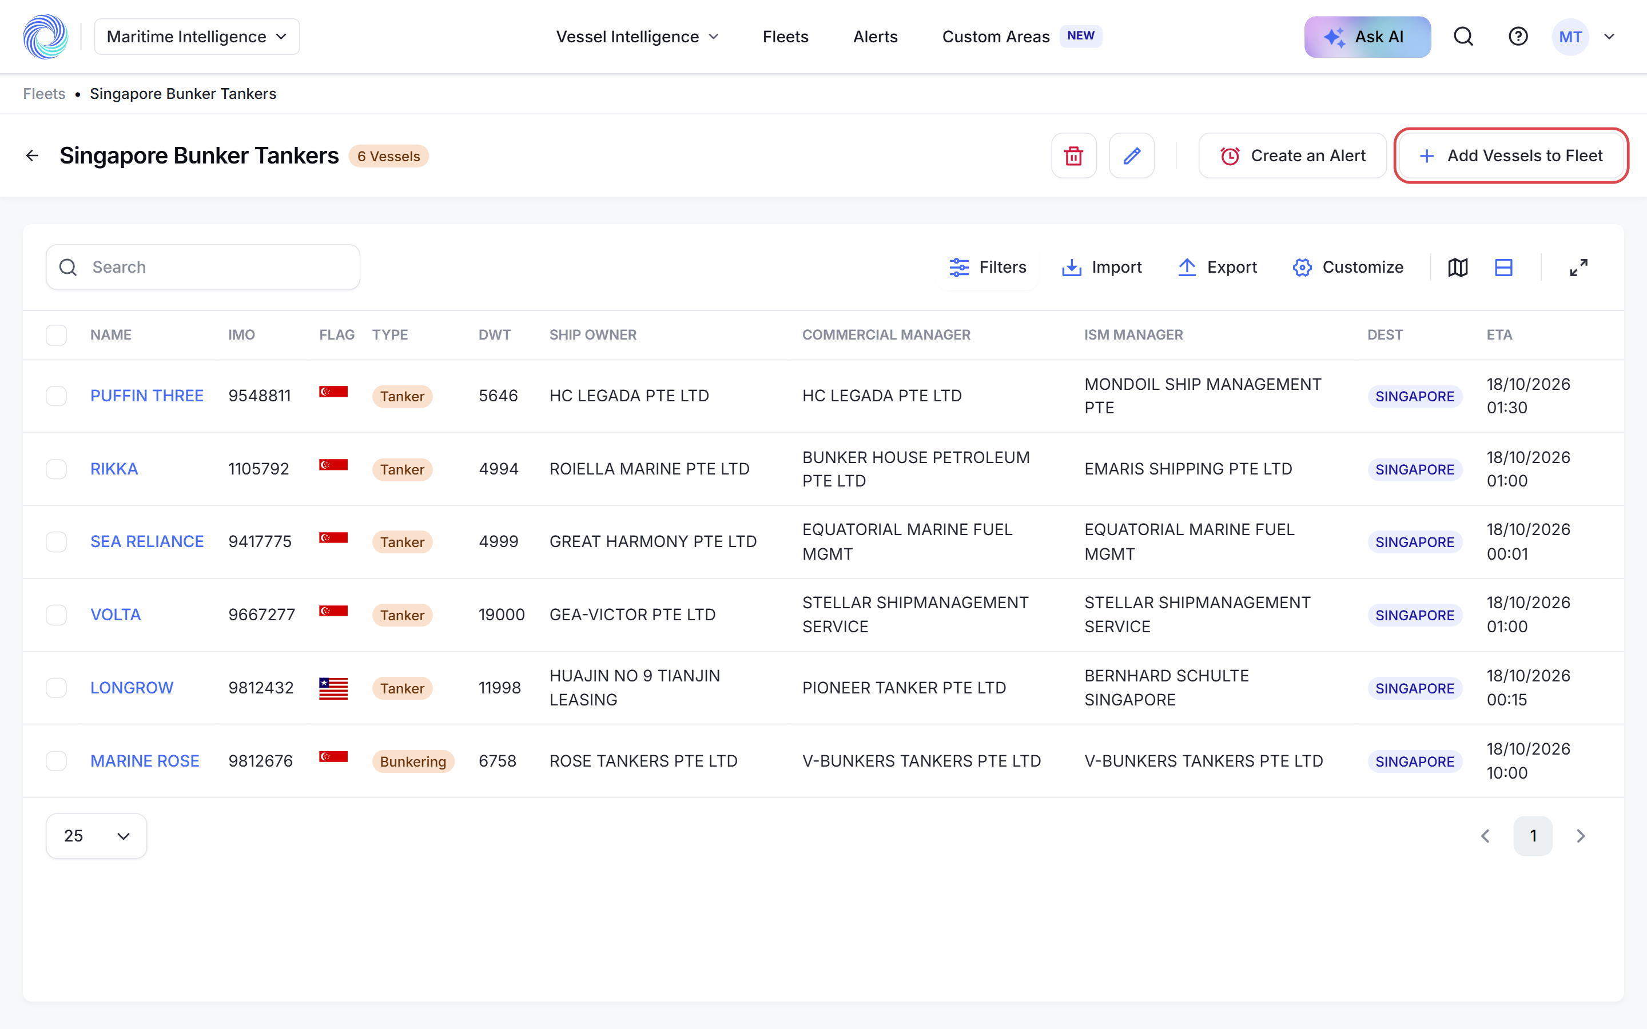The height and width of the screenshot is (1029, 1647).
Task: Click Export vessels button
Action: point(1218,268)
